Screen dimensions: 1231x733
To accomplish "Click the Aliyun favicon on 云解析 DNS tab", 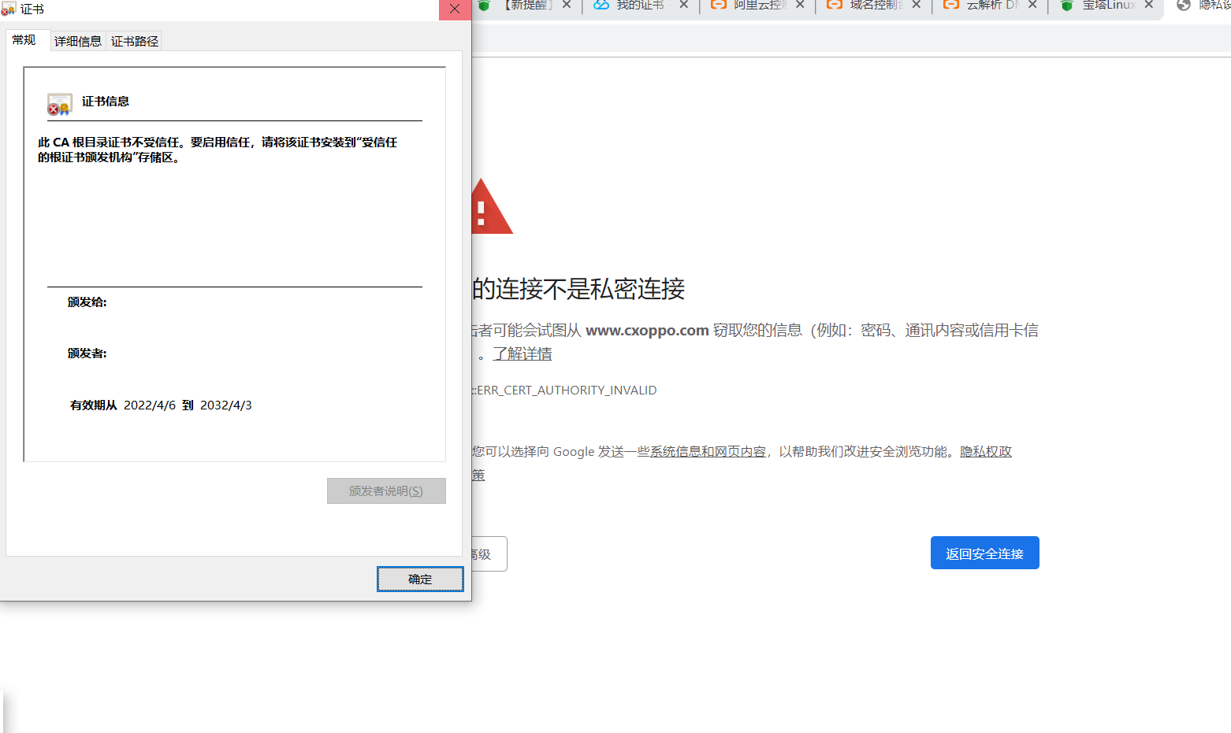I will (951, 5).
